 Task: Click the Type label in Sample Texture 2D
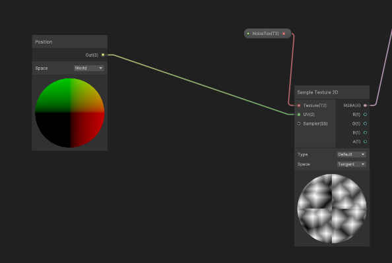pyautogui.click(x=302, y=154)
